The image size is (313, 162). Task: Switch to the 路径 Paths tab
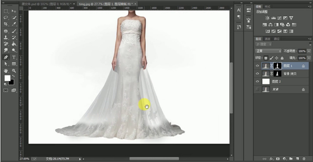coord(277,39)
